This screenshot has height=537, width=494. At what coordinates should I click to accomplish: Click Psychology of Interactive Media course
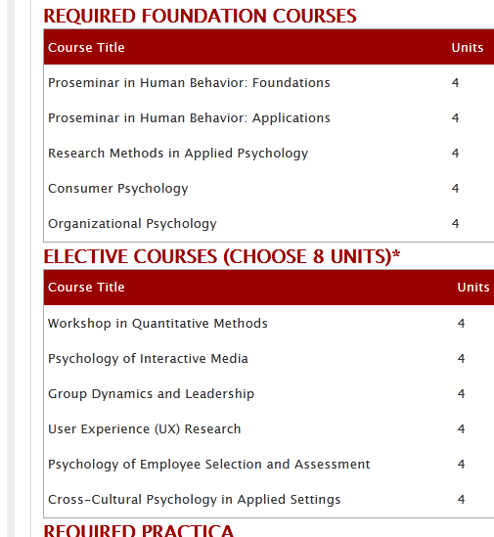(x=148, y=359)
